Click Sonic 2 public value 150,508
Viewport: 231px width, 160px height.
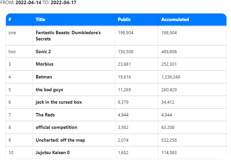(x=126, y=52)
